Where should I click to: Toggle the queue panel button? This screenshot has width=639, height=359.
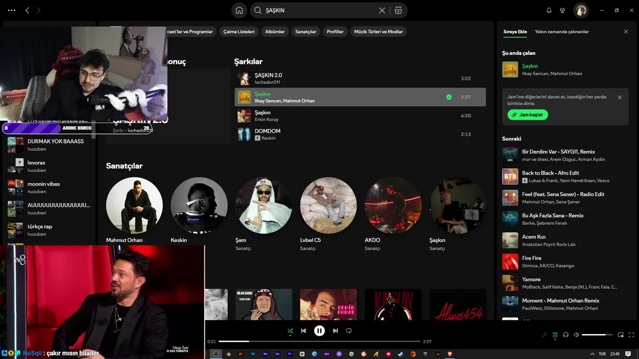[x=555, y=335]
